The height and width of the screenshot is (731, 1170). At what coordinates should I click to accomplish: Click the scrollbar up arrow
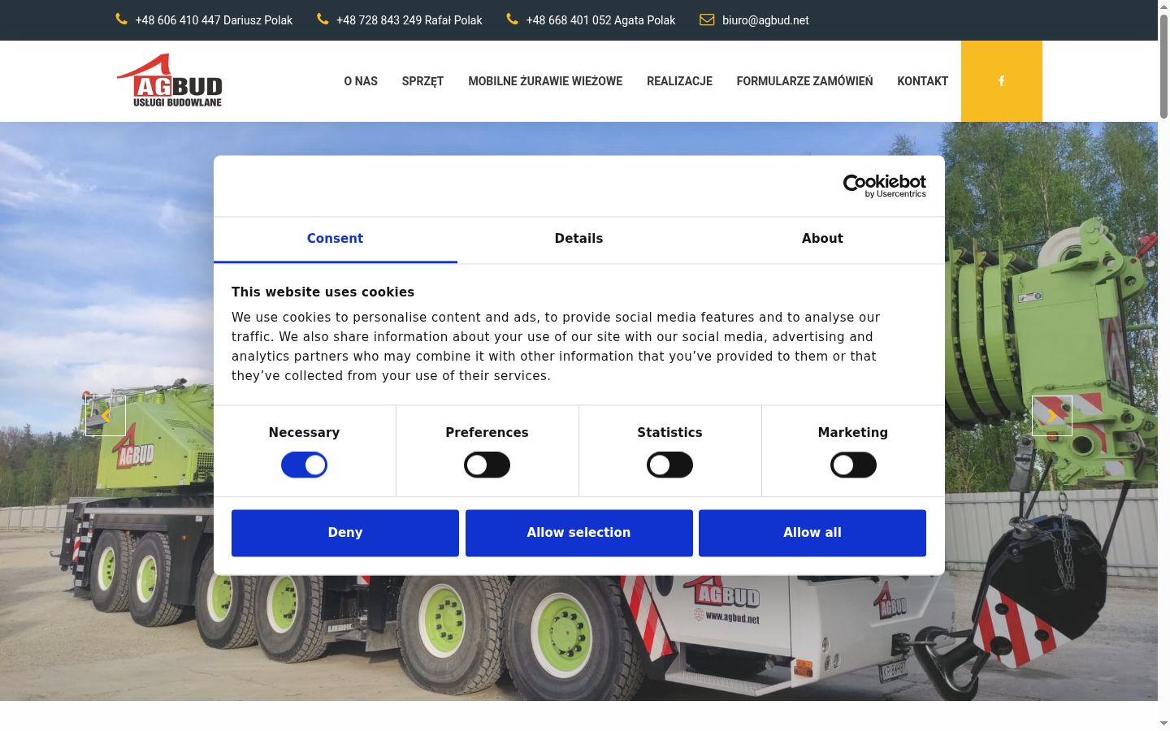click(1163, 6)
